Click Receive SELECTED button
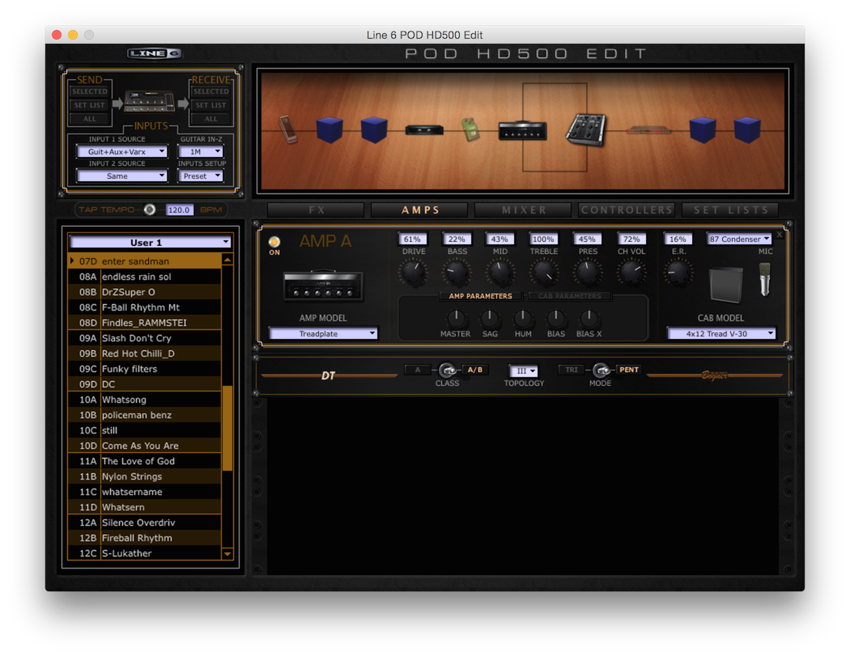 (210, 91)
